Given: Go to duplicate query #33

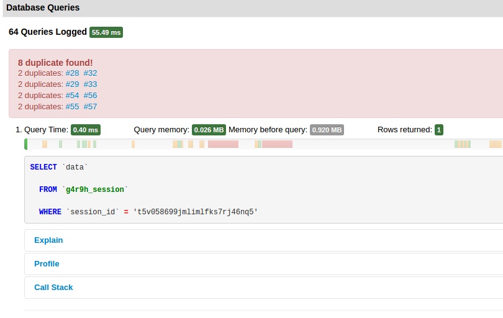Looking at the screenshot, I should 90,84.
